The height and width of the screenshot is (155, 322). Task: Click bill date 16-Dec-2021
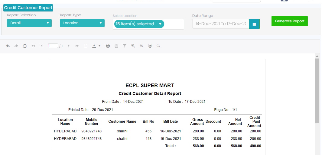(x=171, y=131)
